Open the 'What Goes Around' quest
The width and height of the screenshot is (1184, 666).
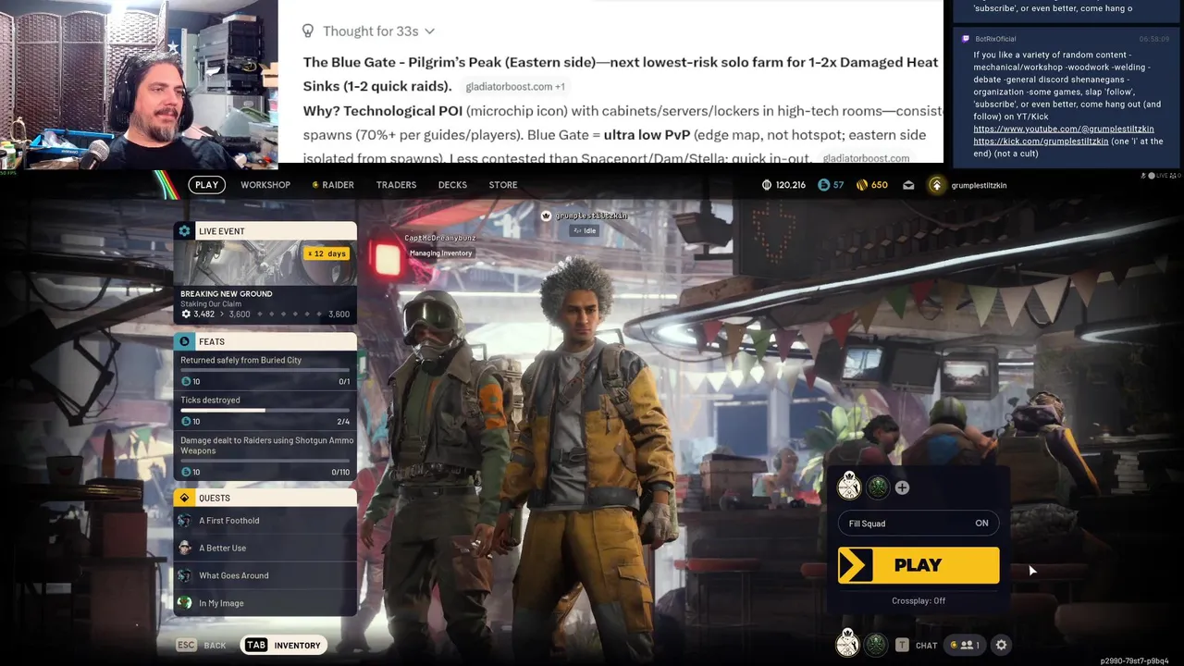265,575
